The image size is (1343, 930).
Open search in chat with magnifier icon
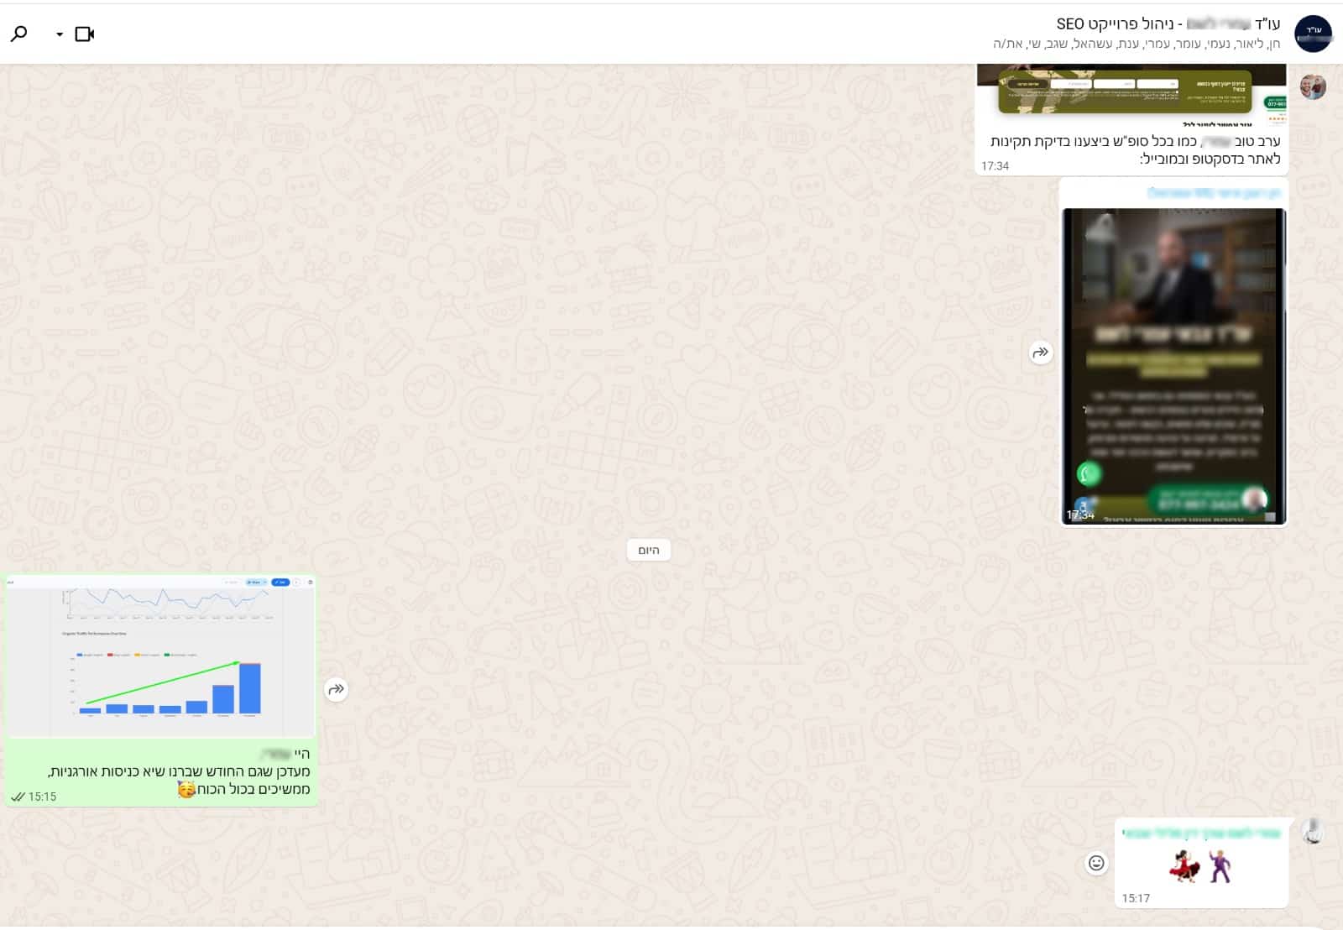18,34
